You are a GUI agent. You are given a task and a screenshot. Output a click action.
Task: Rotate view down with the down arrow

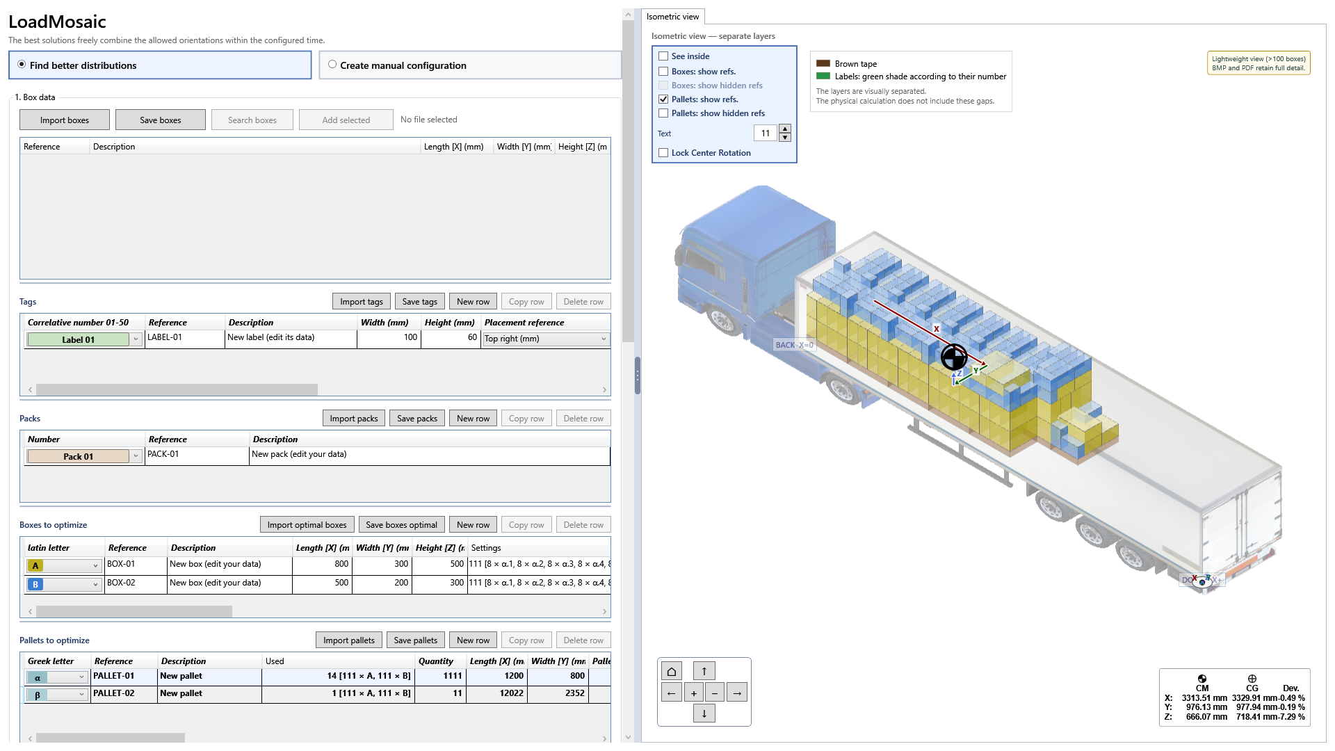point(704,713)
